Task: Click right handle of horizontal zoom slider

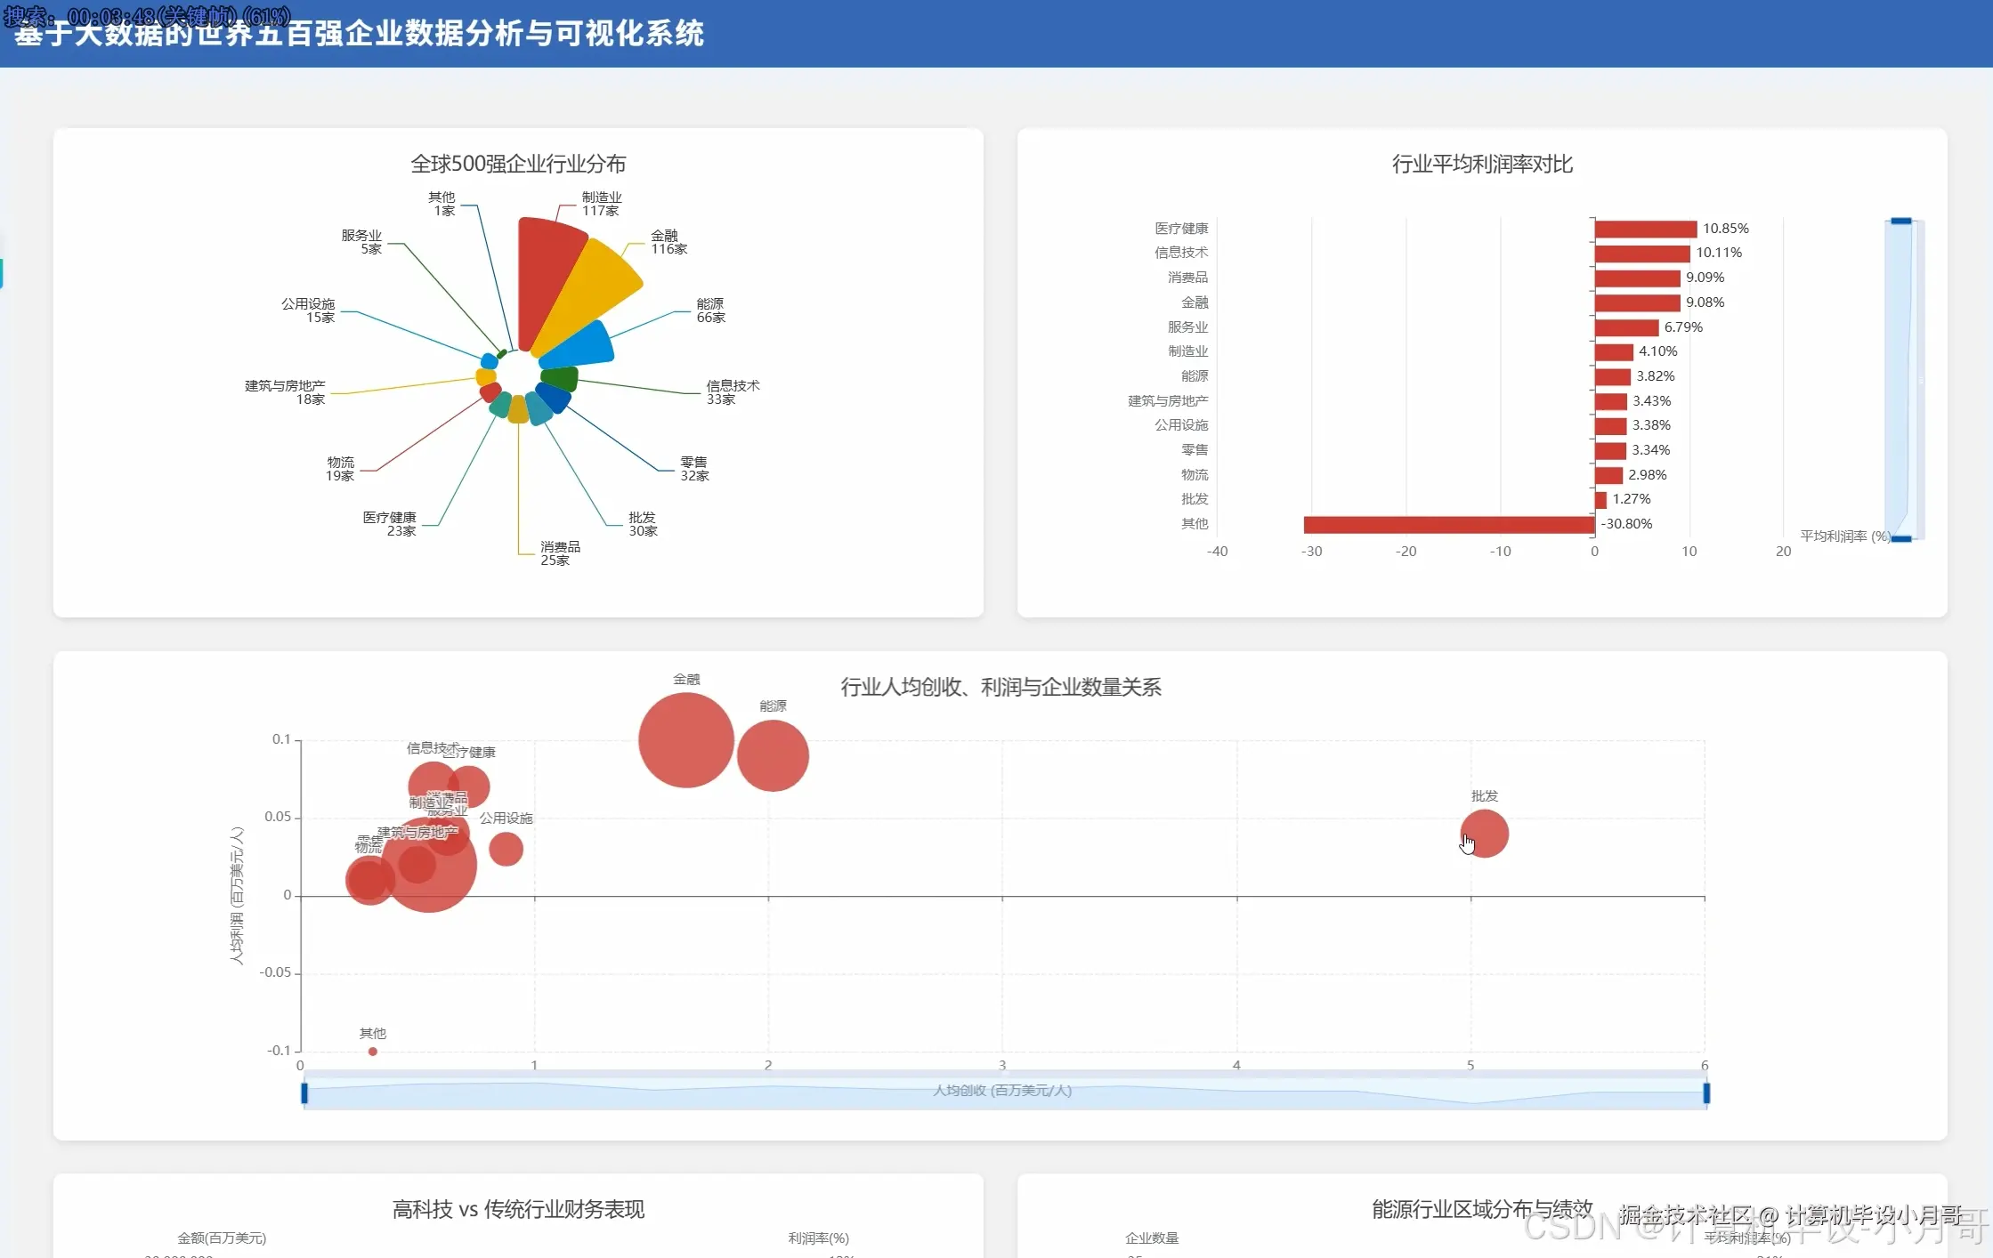Action: 1706,1093
